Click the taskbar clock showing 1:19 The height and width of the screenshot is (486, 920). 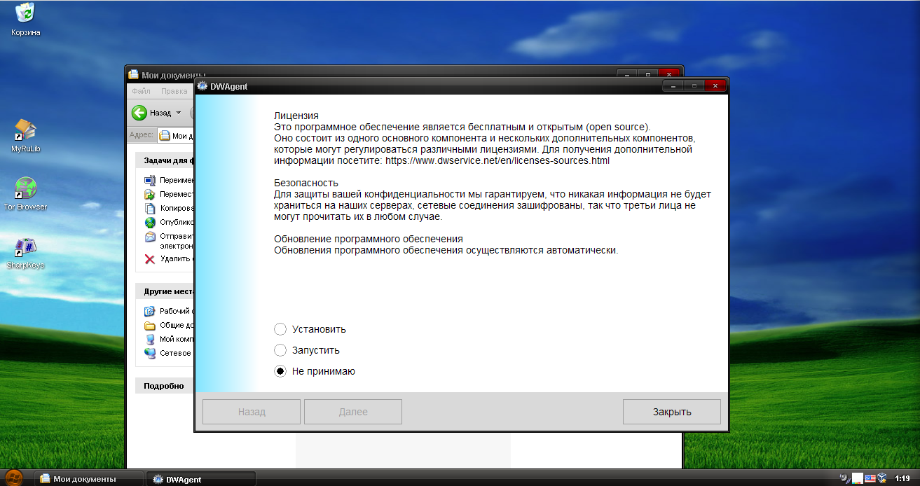[x=902, y=479]
